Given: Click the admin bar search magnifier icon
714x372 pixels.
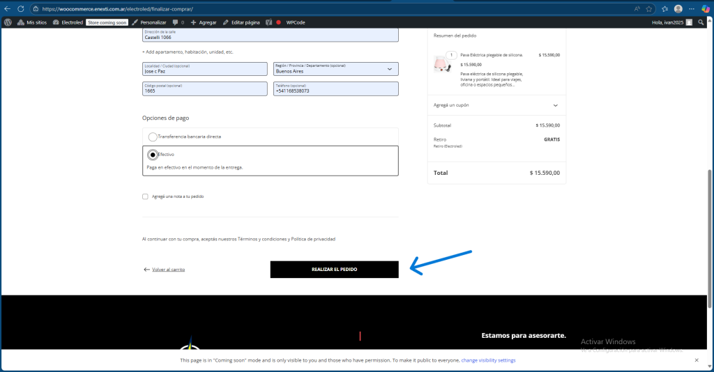Looking at the screenshot, I should point(702,22).
